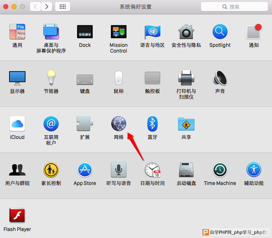Minimize the 系统偏好设置 window
272x238 pixels.
[14, 7]
